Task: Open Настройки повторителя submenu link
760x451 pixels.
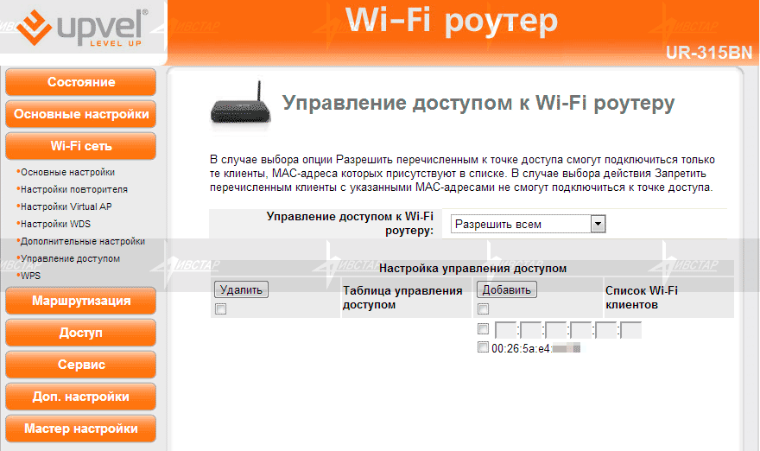Action: coord(74,189)
